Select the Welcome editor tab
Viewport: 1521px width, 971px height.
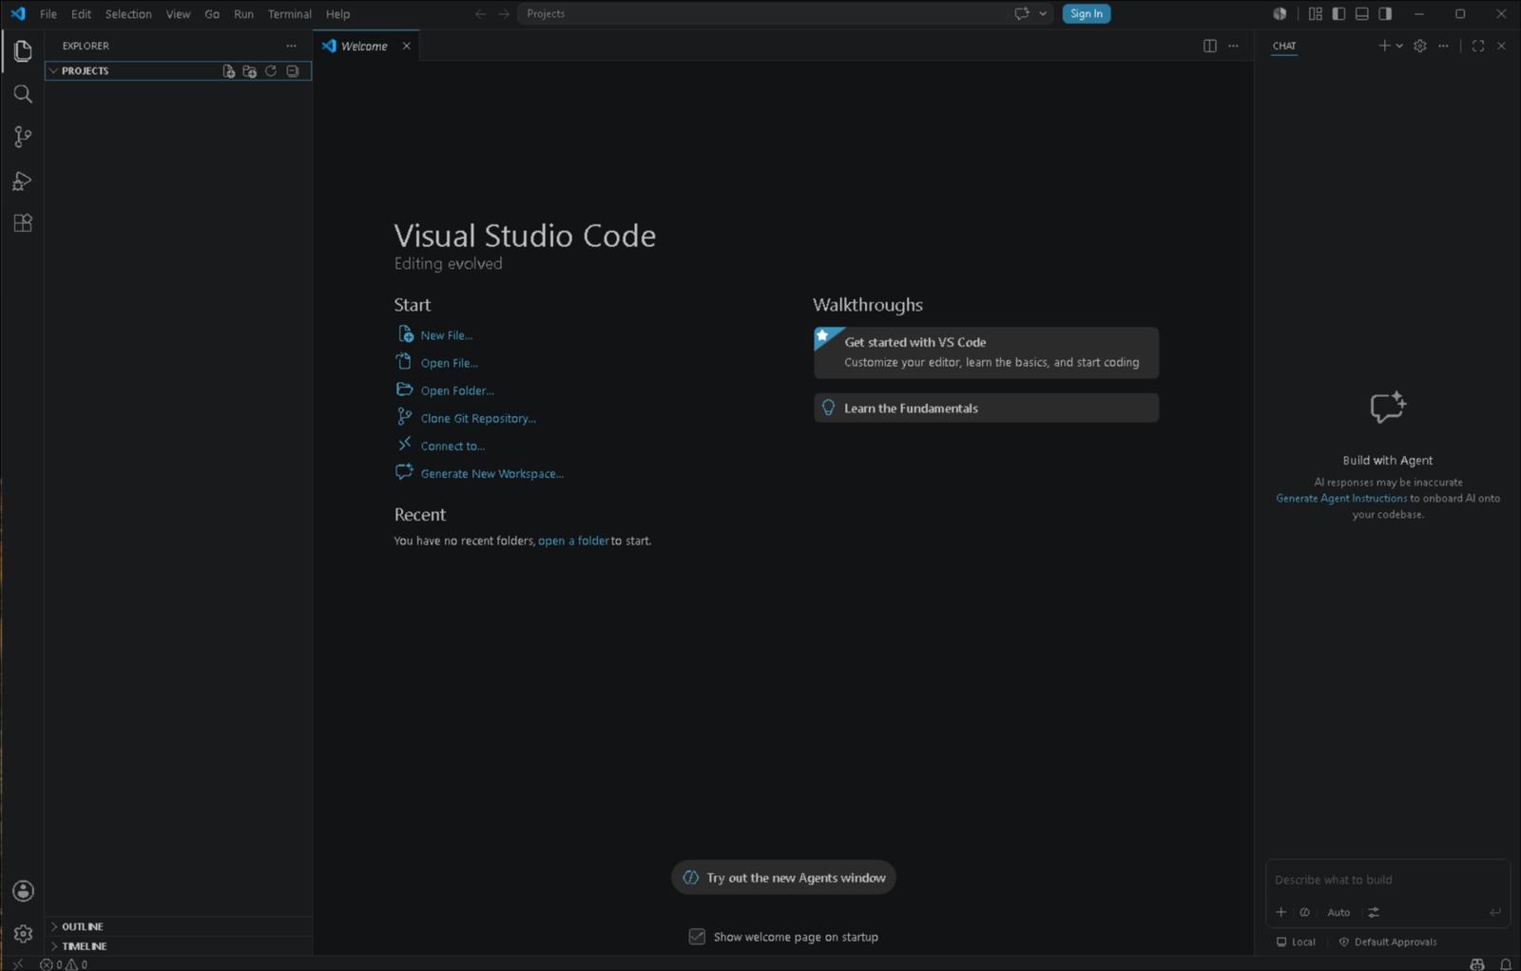tap(366, 46)
